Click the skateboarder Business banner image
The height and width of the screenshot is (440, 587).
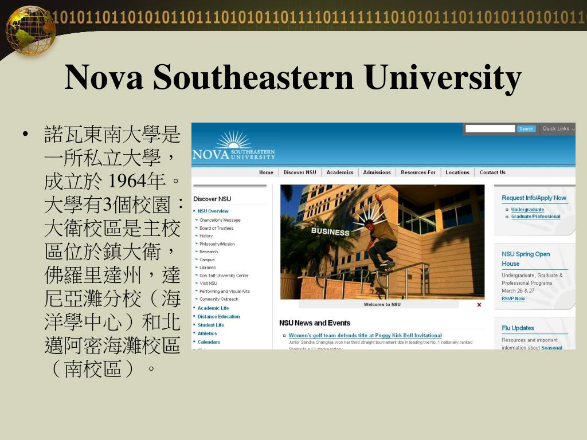tap(382, 242)
